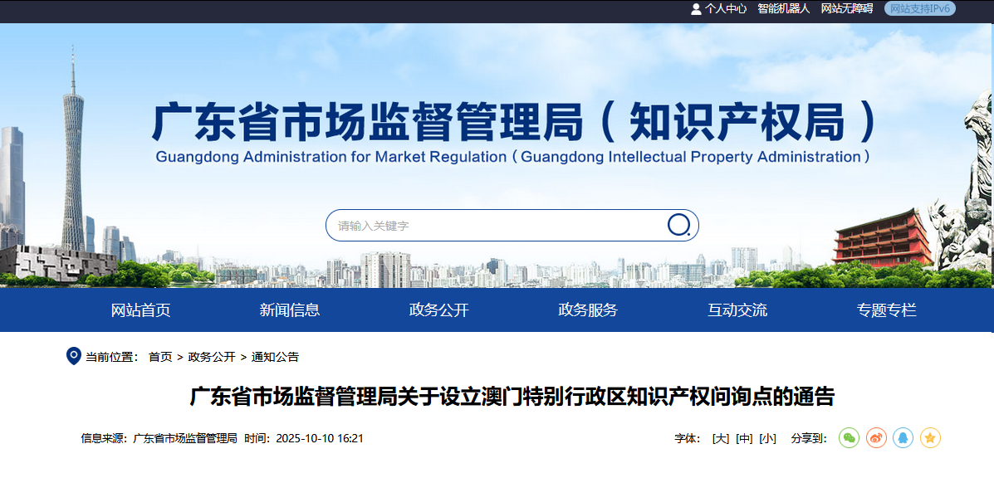
Task: Open 互动交流 in the navigation bar
Action: (x=737, y=310)
